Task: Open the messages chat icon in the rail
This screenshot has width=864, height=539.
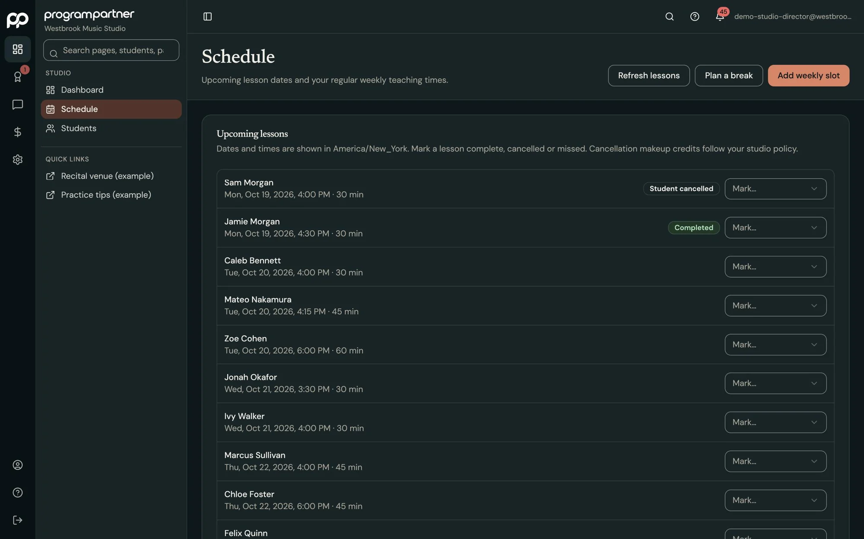Action: (18, 105)
